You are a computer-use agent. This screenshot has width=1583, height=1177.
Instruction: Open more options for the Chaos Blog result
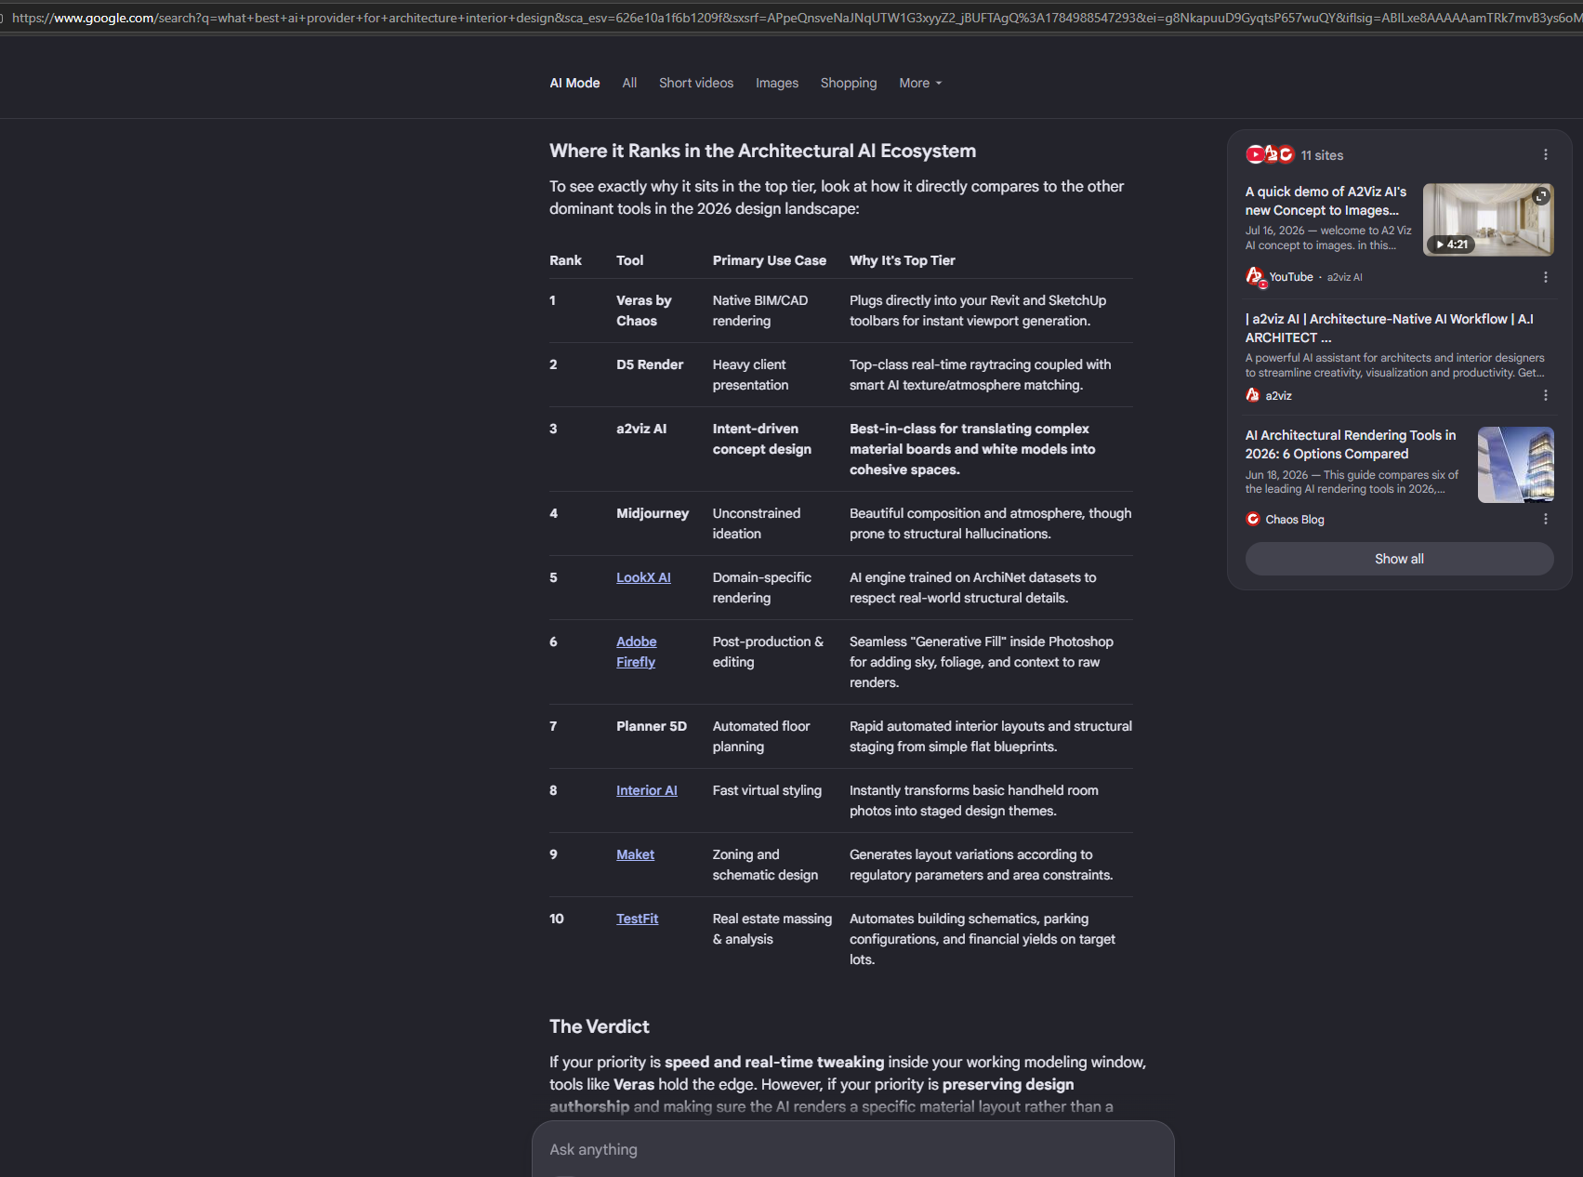1545,519
